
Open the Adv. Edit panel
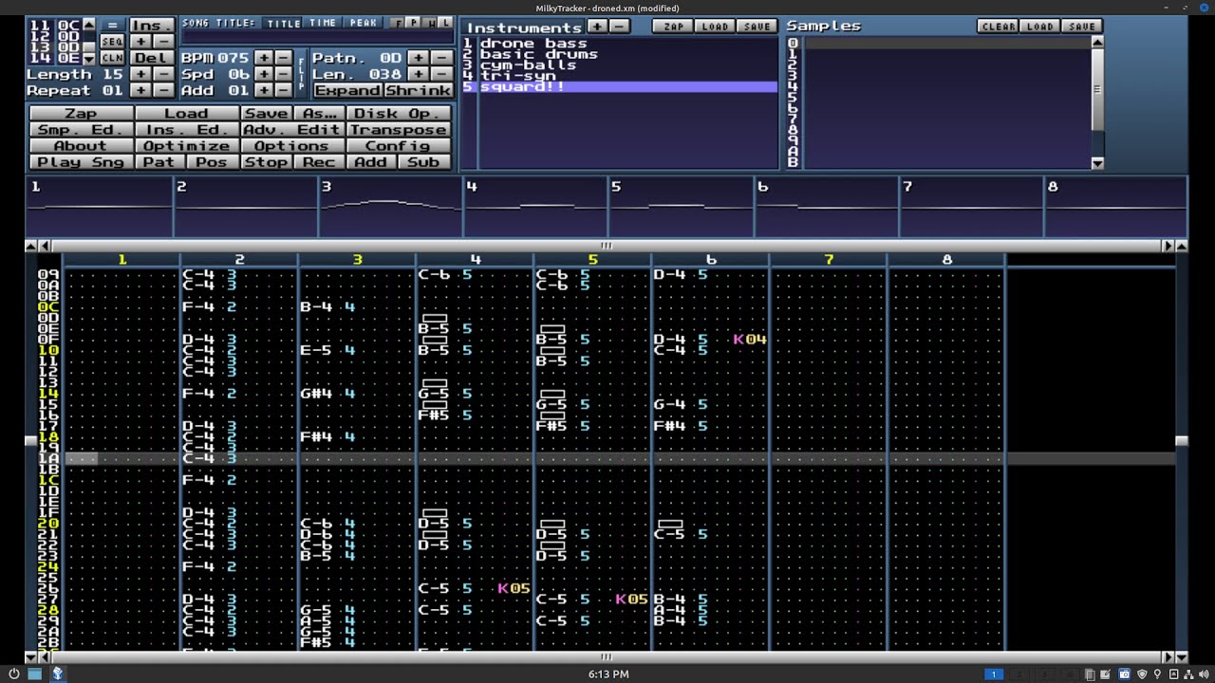(291, 130)
